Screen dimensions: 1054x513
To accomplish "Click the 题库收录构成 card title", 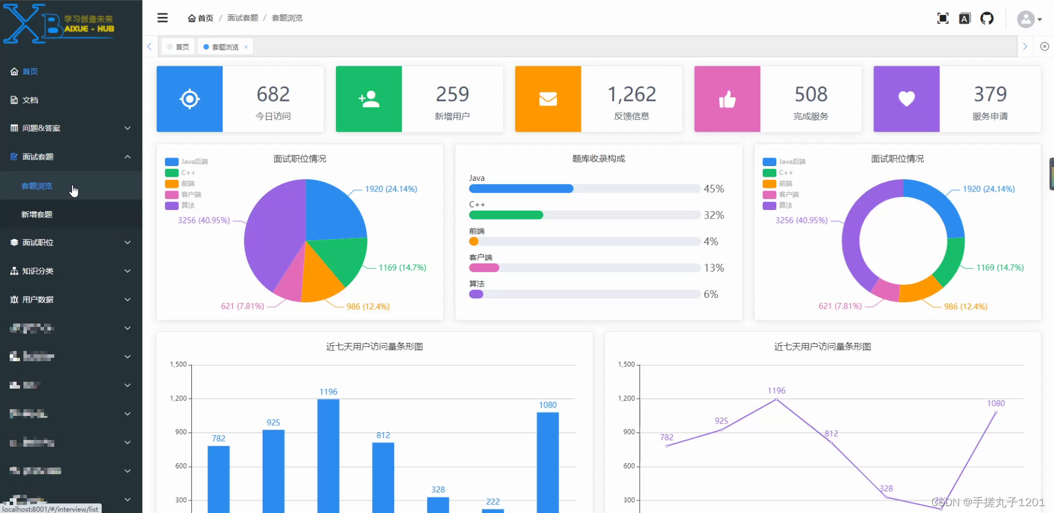I will 599,159.
